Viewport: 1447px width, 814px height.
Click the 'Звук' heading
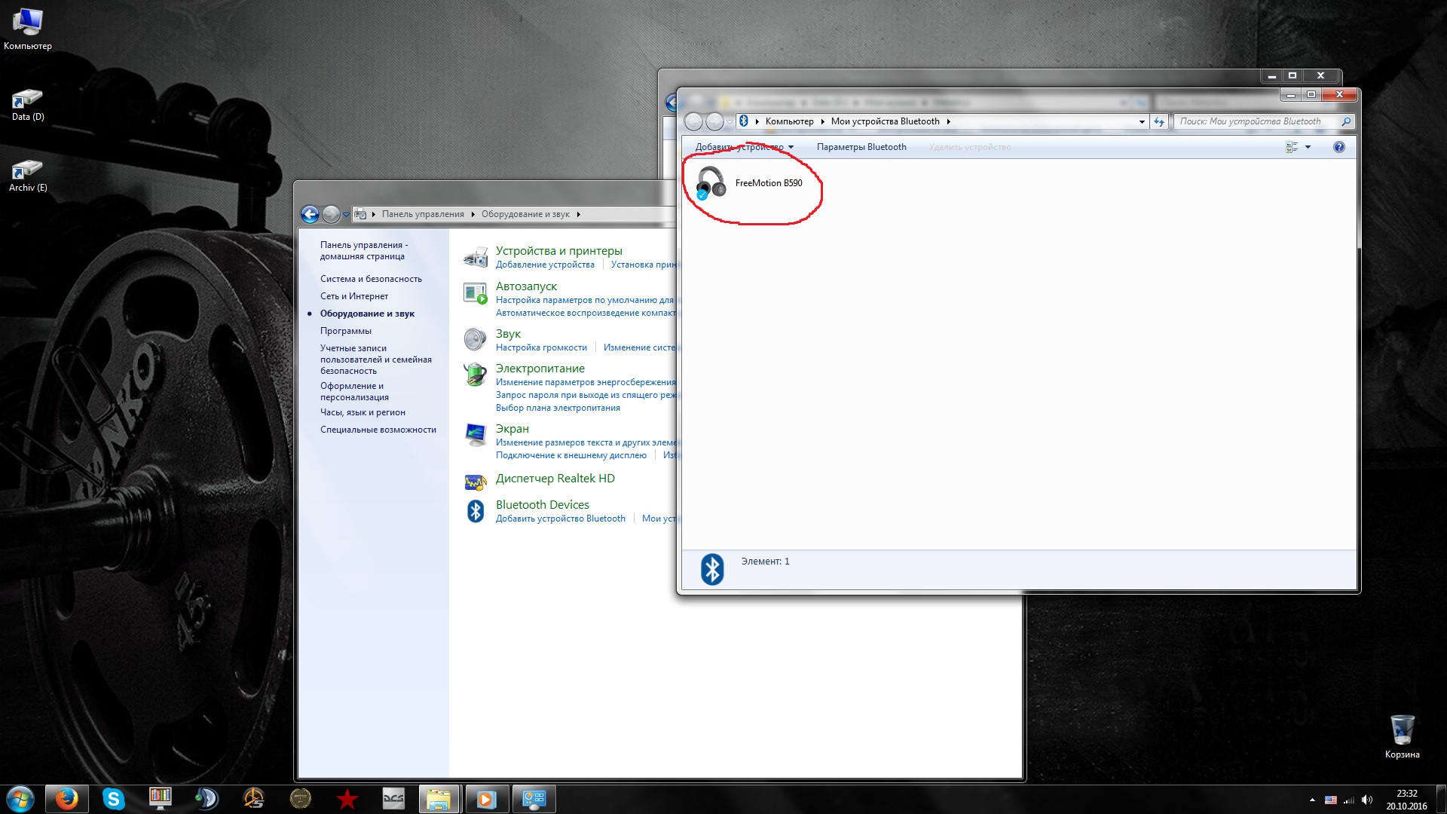508,334
